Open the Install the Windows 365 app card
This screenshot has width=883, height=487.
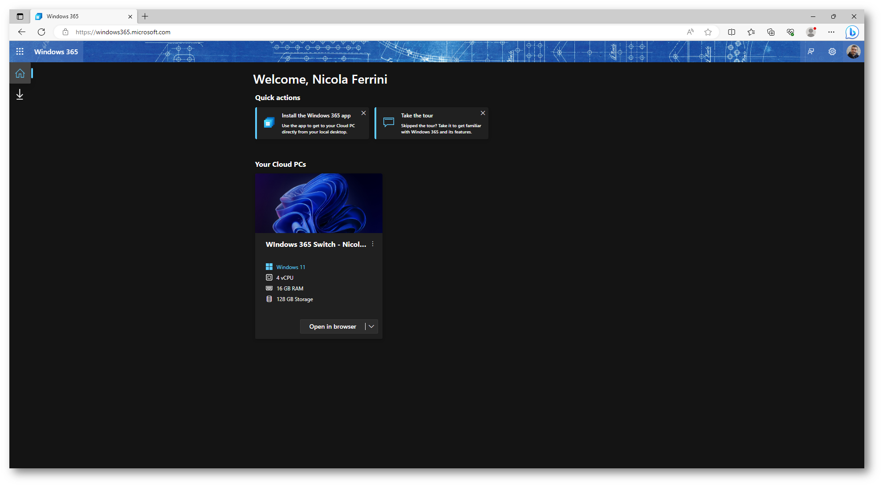[312, 123]
